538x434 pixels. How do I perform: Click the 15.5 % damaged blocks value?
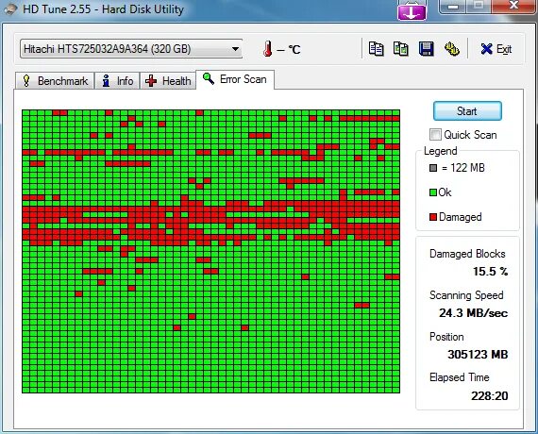[x=490, y=272]
